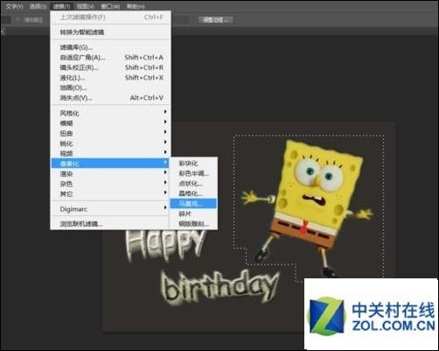
Task: Select the highlighted 马赛克... mosaic filter
Action: [x=193, y=203]
